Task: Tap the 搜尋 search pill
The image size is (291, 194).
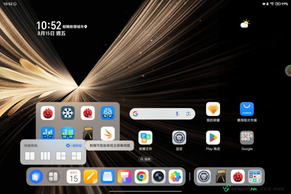Action: 145,159
